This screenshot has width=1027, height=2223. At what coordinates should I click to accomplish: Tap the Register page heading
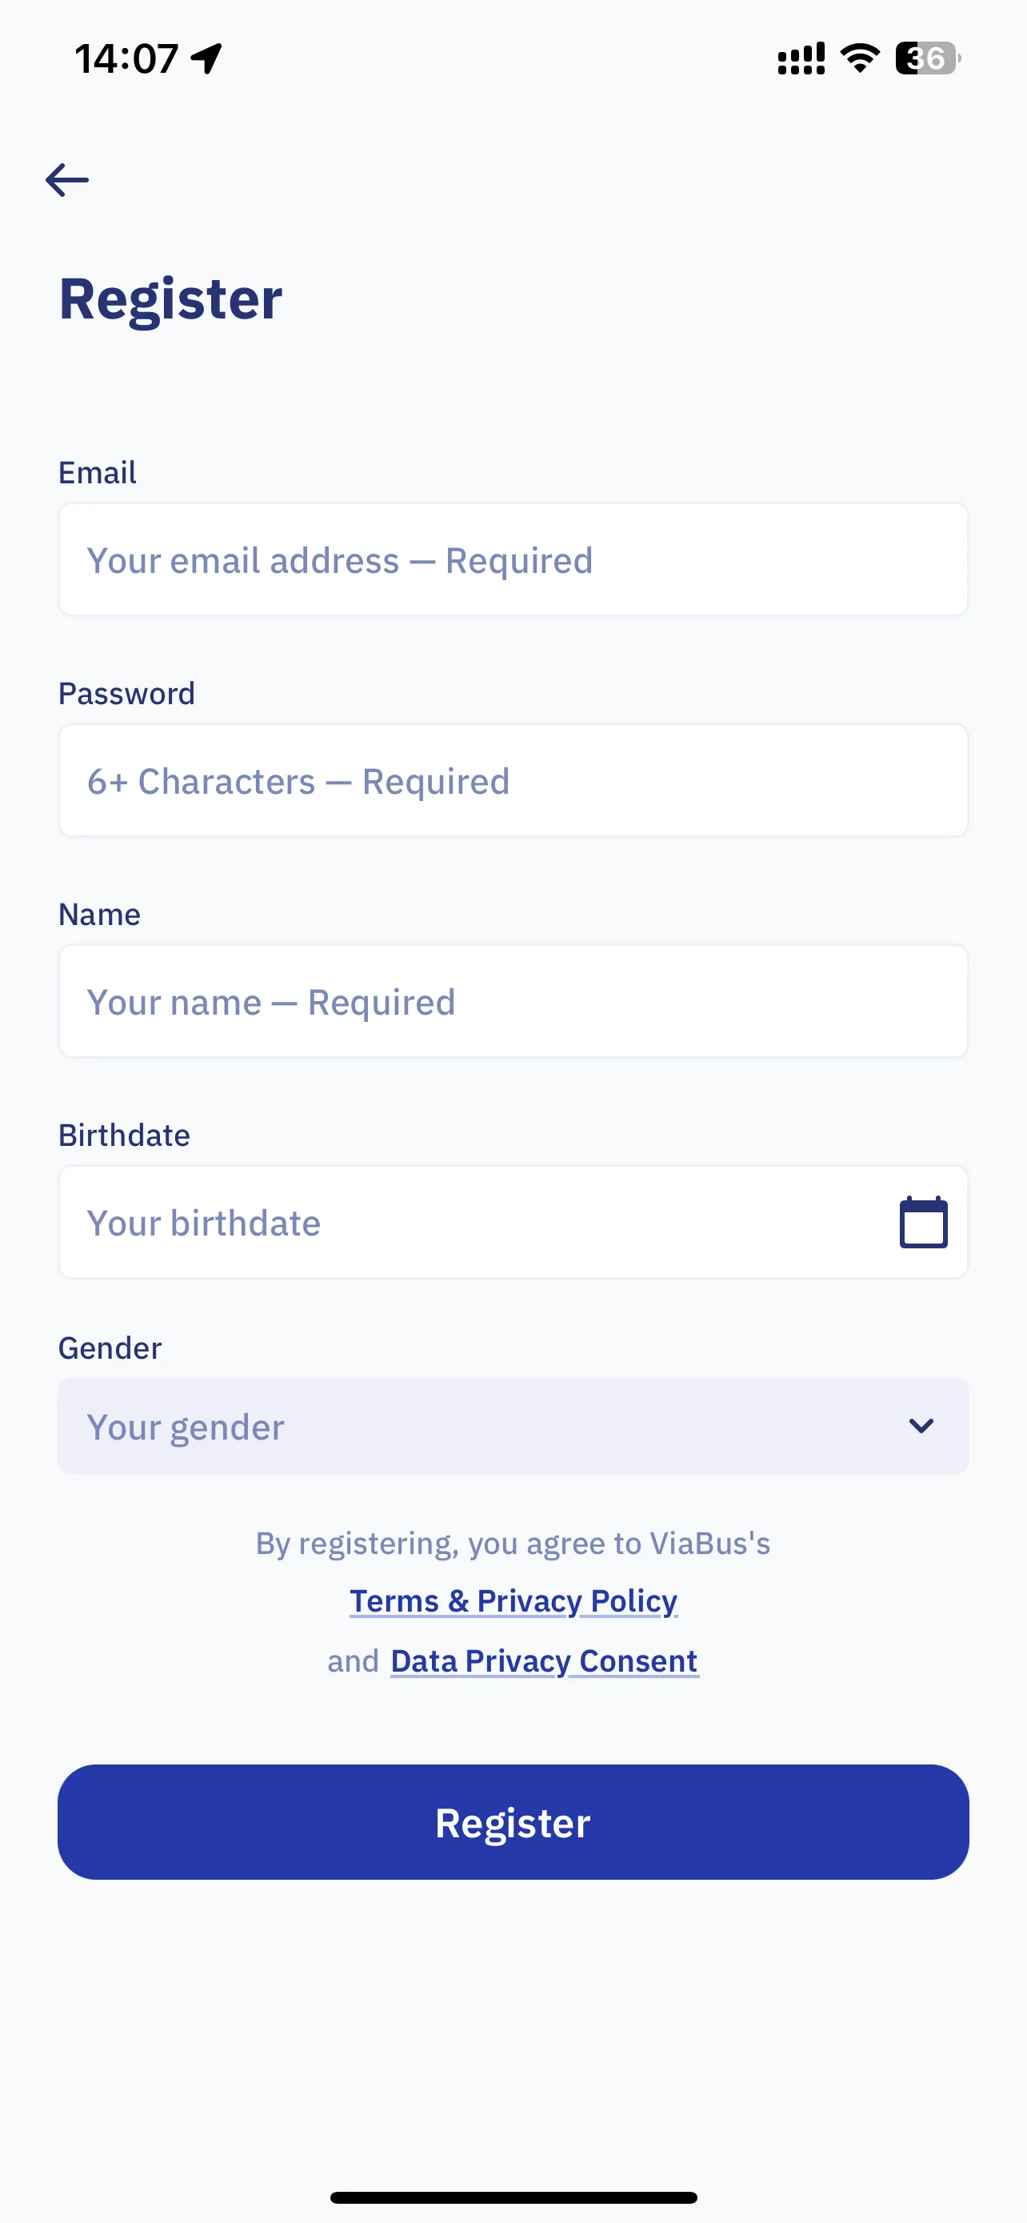pyautogui.click(x=170, y=299)
